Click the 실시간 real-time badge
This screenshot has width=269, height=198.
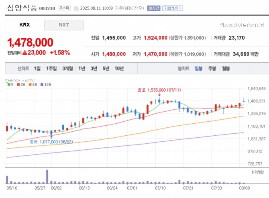coord(153,8)
